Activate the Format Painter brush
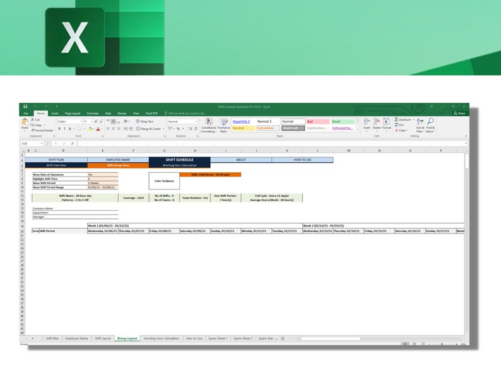 point(33,131)
